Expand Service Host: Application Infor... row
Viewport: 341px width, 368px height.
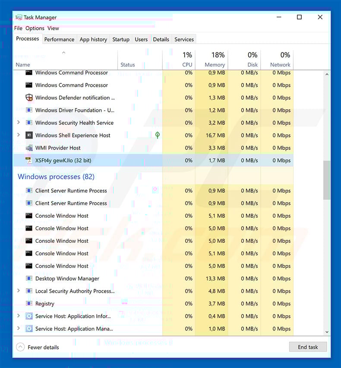(19, 316)
